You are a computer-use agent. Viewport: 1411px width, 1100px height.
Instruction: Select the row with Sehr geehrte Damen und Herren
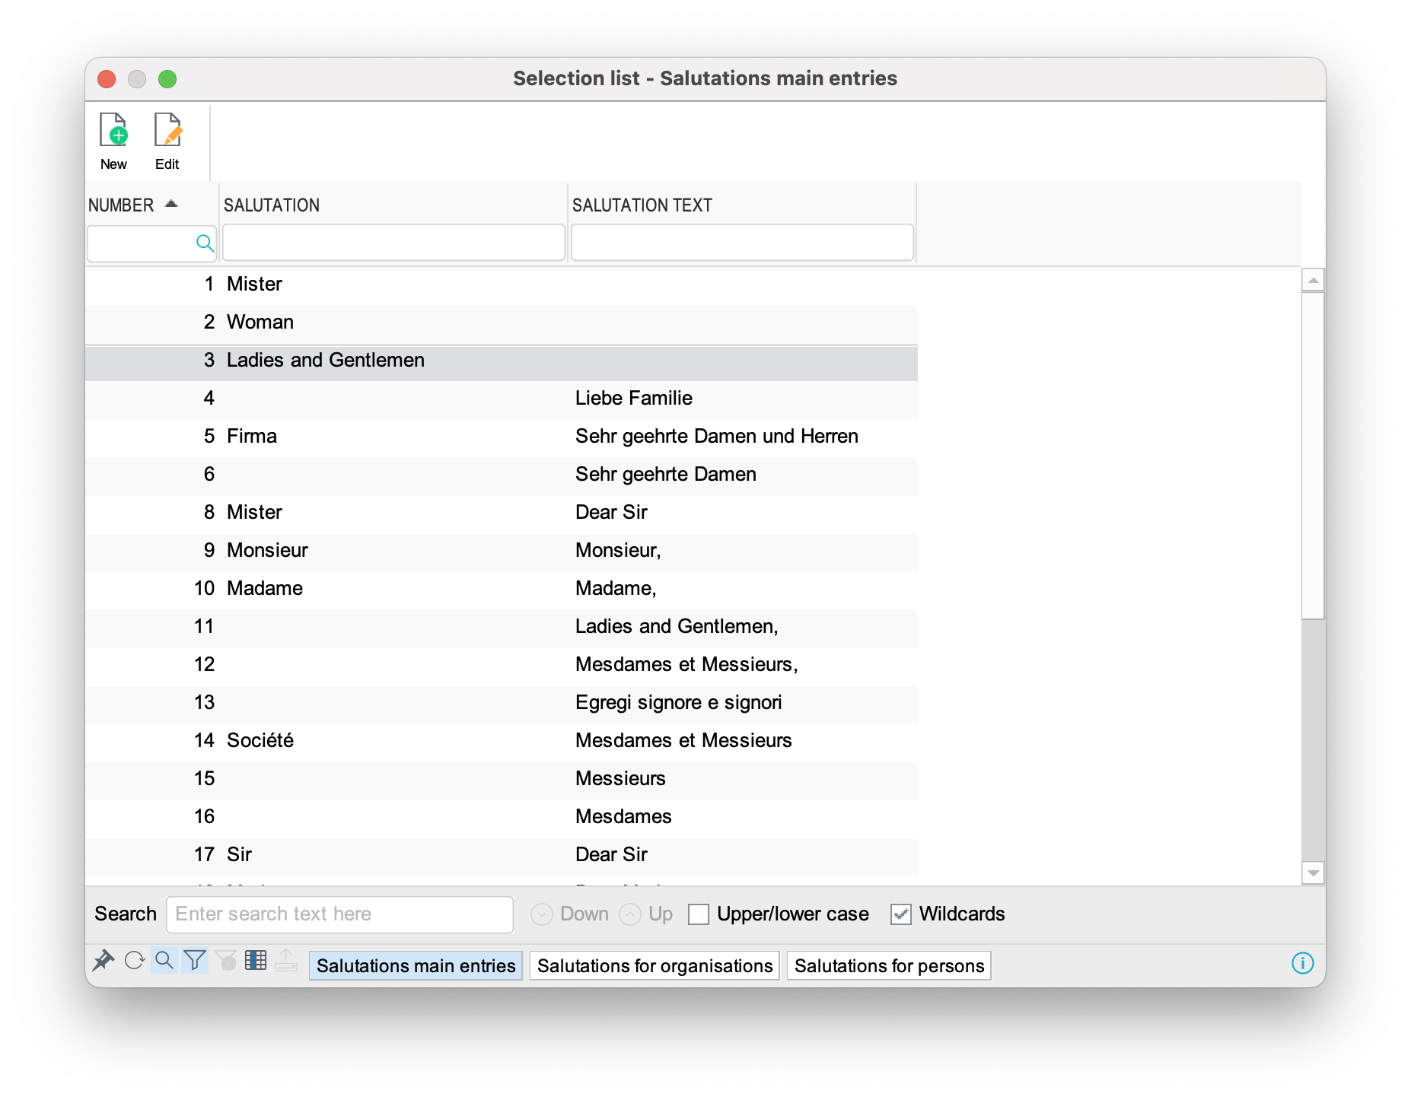click(716, 437)
